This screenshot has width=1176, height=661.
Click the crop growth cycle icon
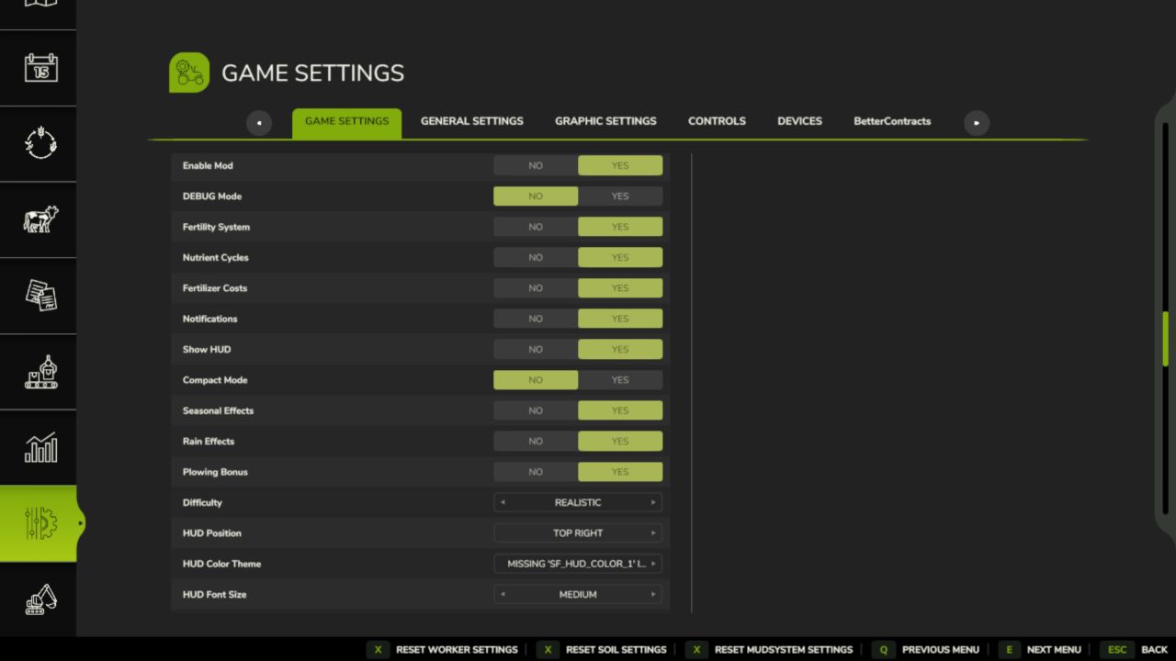pyautogui.click(x=40, y=143)
